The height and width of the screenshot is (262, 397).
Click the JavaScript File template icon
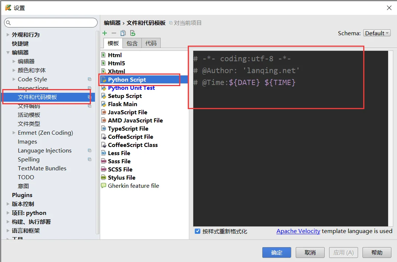click(x=104, y=112)
